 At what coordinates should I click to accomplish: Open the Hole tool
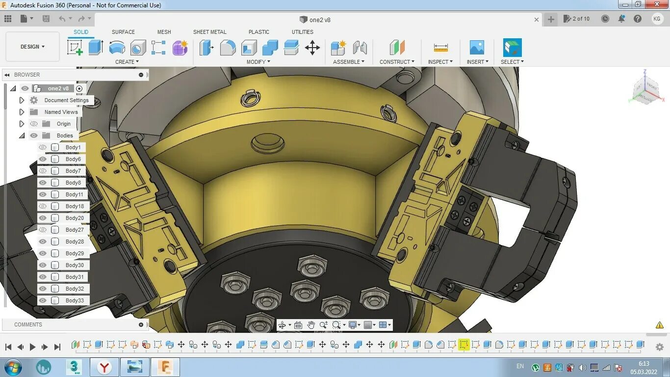tap(138, 48)
